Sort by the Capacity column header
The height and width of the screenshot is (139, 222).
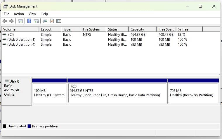pyautogui.click(x=142, y=29)
